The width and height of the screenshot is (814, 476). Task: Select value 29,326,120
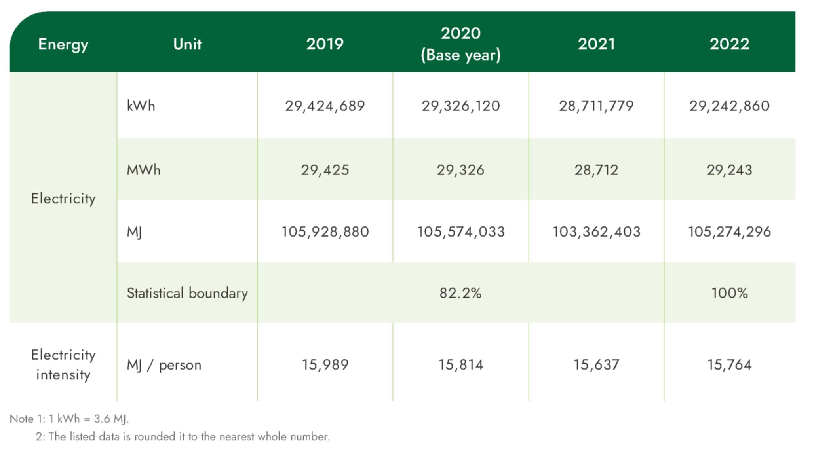click(460, 106)
